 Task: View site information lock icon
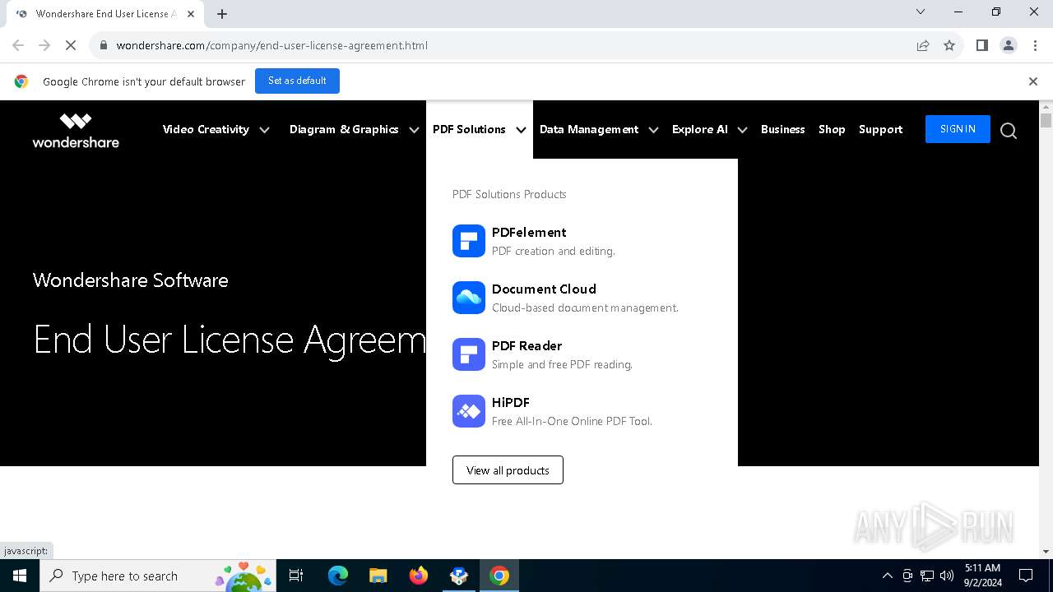tap(103, 45)
